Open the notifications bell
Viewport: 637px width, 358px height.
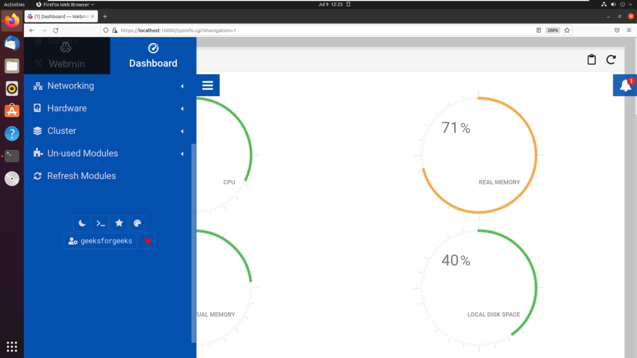(625, 85)
